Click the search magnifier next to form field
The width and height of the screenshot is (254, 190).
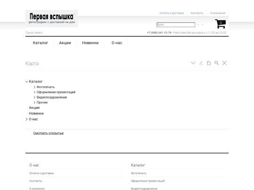click(198, 25)
